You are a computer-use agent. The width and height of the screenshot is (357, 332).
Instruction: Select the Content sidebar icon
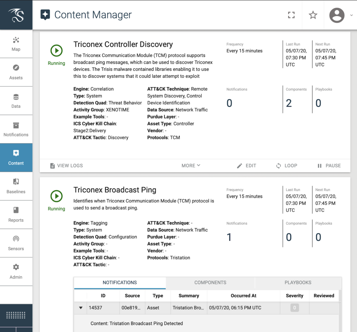click(16, 153)
